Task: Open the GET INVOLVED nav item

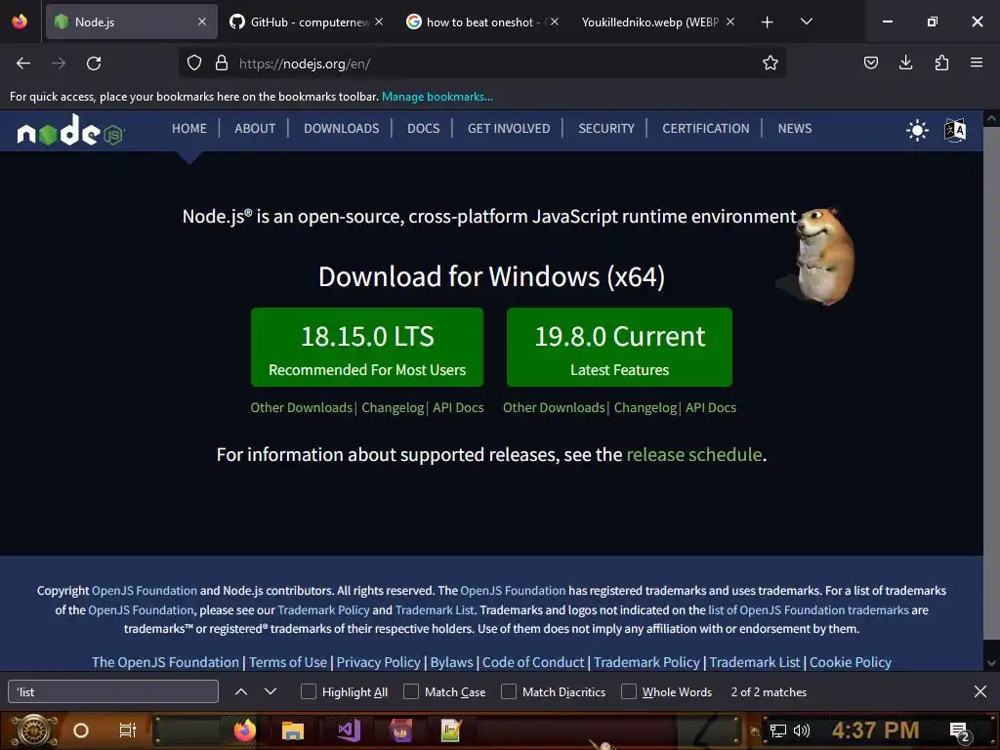Action: (509, 128)
